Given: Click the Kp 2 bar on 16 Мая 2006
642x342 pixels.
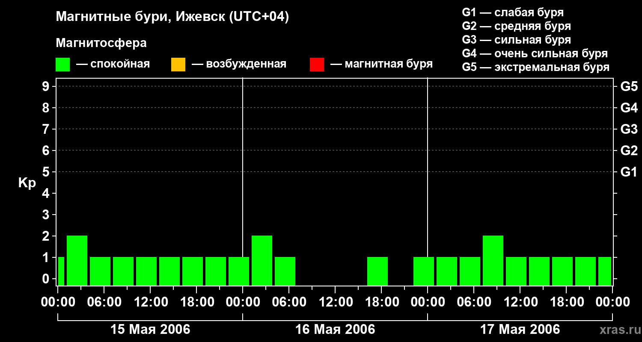Looking at the screenshot, I should [x=262, y=260].
